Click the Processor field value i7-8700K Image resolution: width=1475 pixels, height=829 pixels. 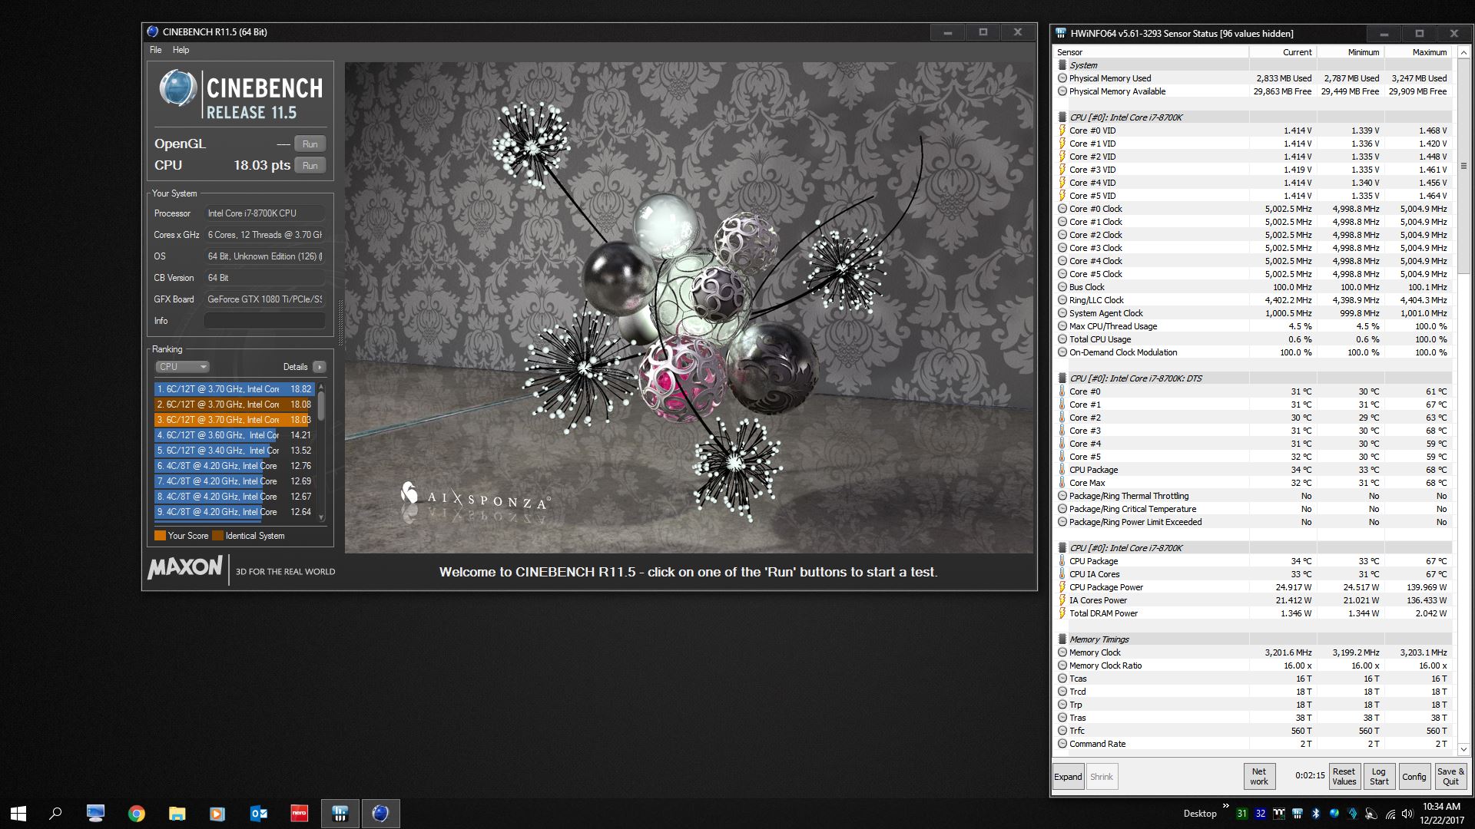(x=264, y=213)
